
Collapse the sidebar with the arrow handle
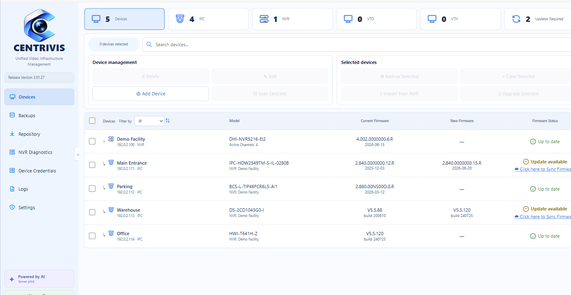(x=77, y=154)
